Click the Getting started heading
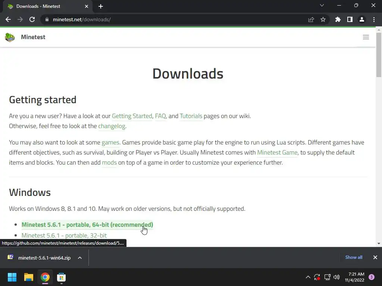This screenshot has height=286, width=382. click(x=43, y=100)
